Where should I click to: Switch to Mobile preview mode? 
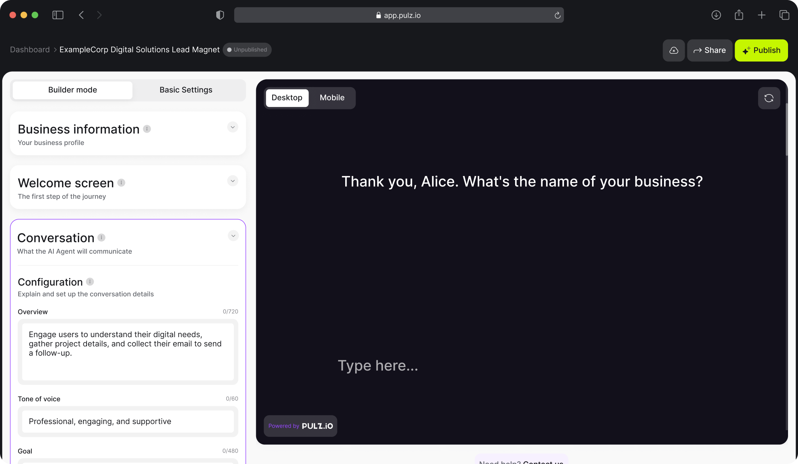point(332,97)
